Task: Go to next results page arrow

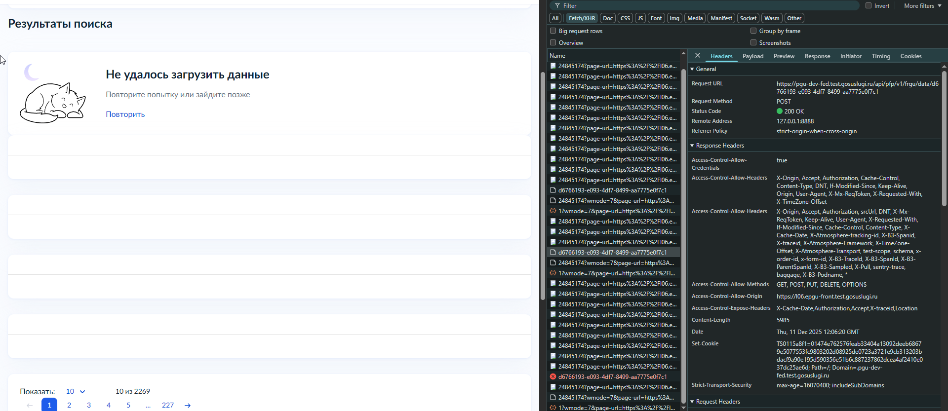Action: 188,405
